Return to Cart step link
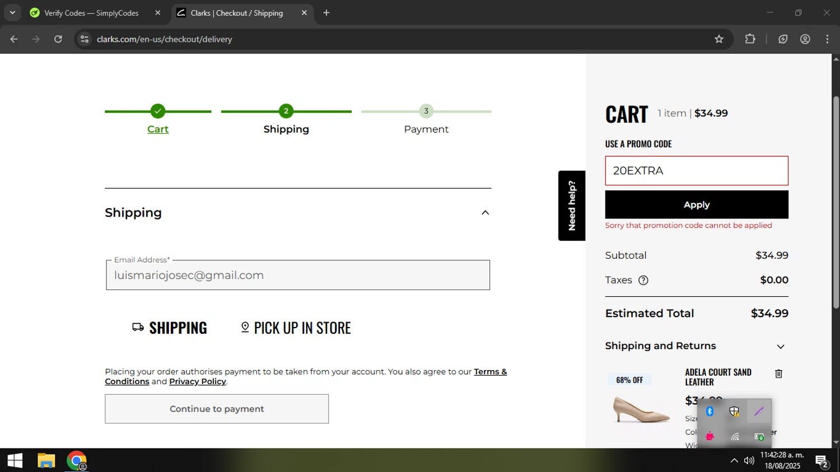Image resolution: width=840 pixels, height=472 pixels. click(158, 129)
